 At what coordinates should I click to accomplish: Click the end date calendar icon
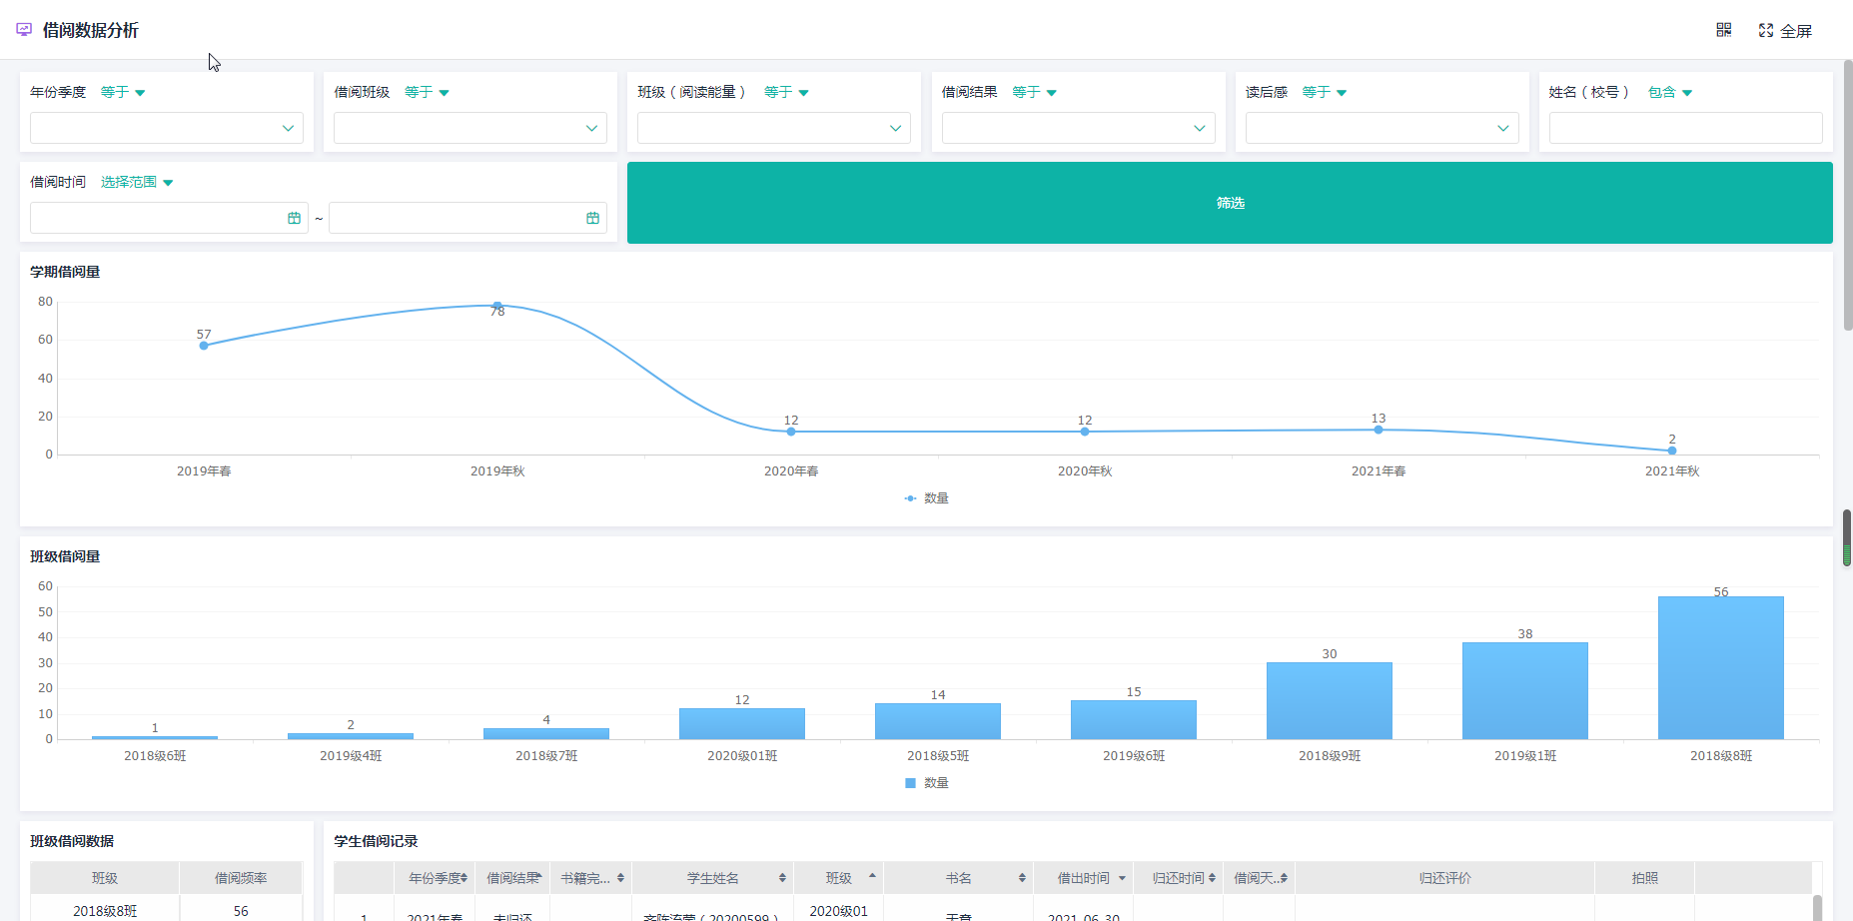(x=592, y=218)
